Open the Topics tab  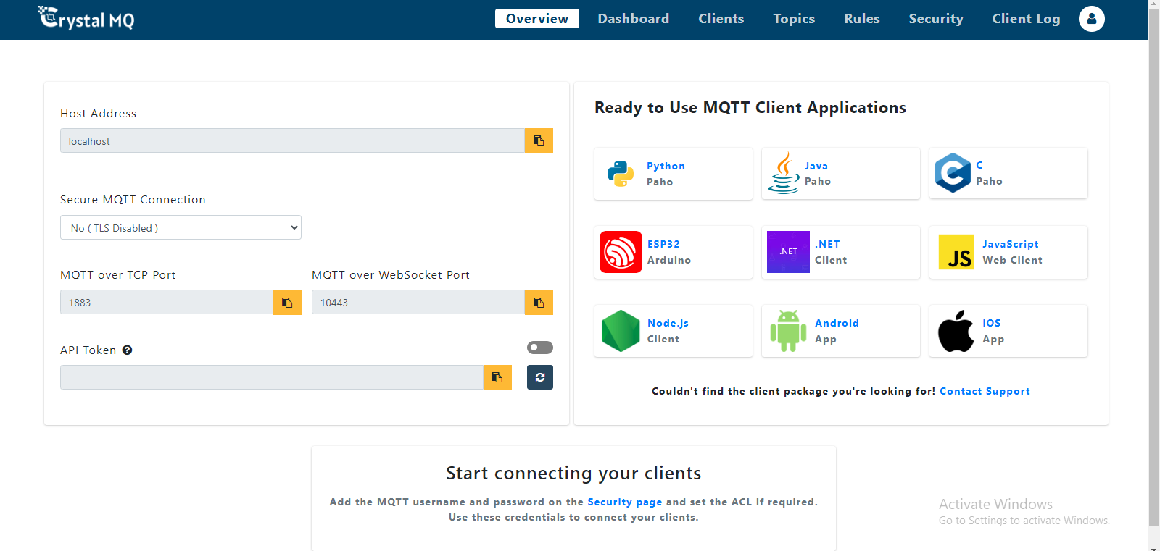tap(794, 19)
